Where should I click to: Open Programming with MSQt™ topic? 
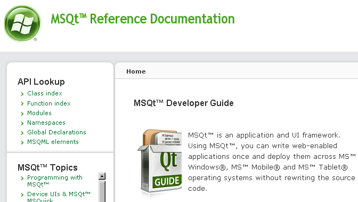[55, 181]
